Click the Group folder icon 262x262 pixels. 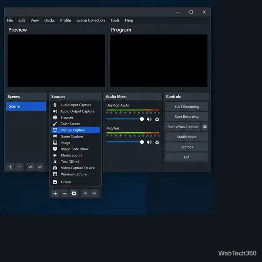point(55,182)
